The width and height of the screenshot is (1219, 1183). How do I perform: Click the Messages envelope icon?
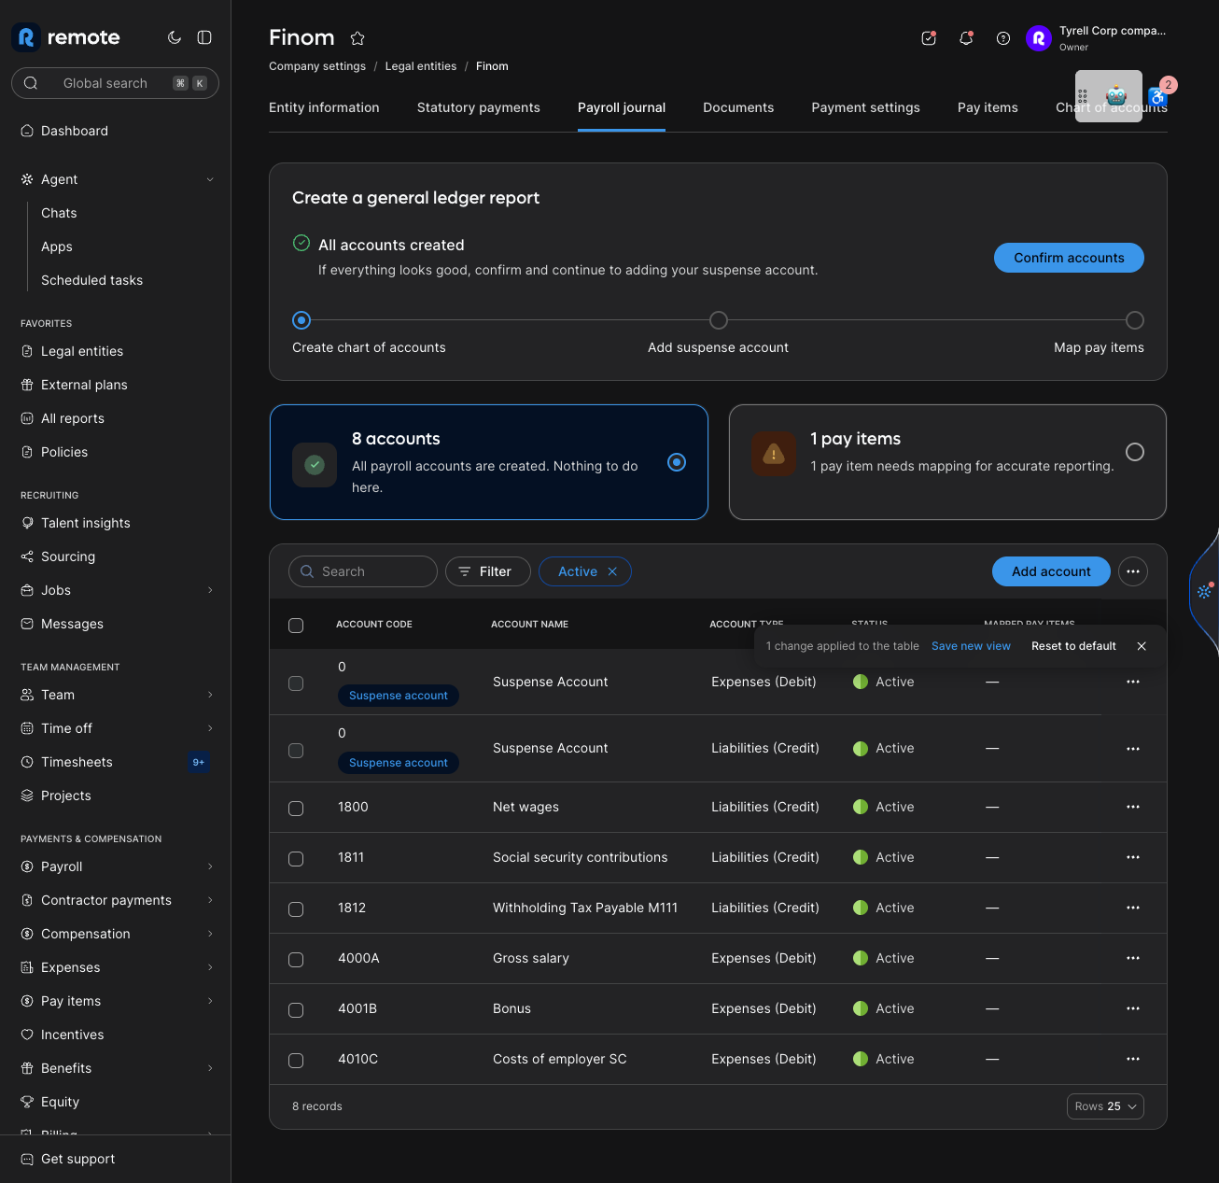[x=27, y=624]
